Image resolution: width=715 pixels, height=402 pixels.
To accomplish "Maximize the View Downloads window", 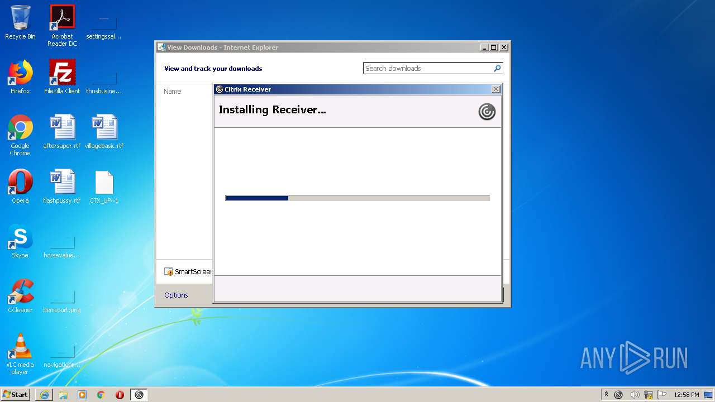I will click(x=494, y=47).
